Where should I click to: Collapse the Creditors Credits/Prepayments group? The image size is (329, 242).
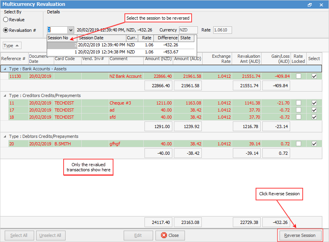(5, 95)
